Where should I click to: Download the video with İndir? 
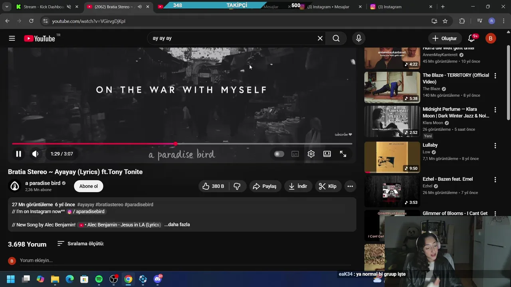click(x=298, y=186)
